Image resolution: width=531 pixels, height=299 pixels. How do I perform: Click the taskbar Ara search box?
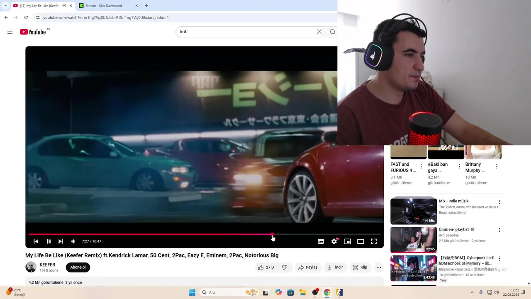pyautogui.click(x=230, y=292)
